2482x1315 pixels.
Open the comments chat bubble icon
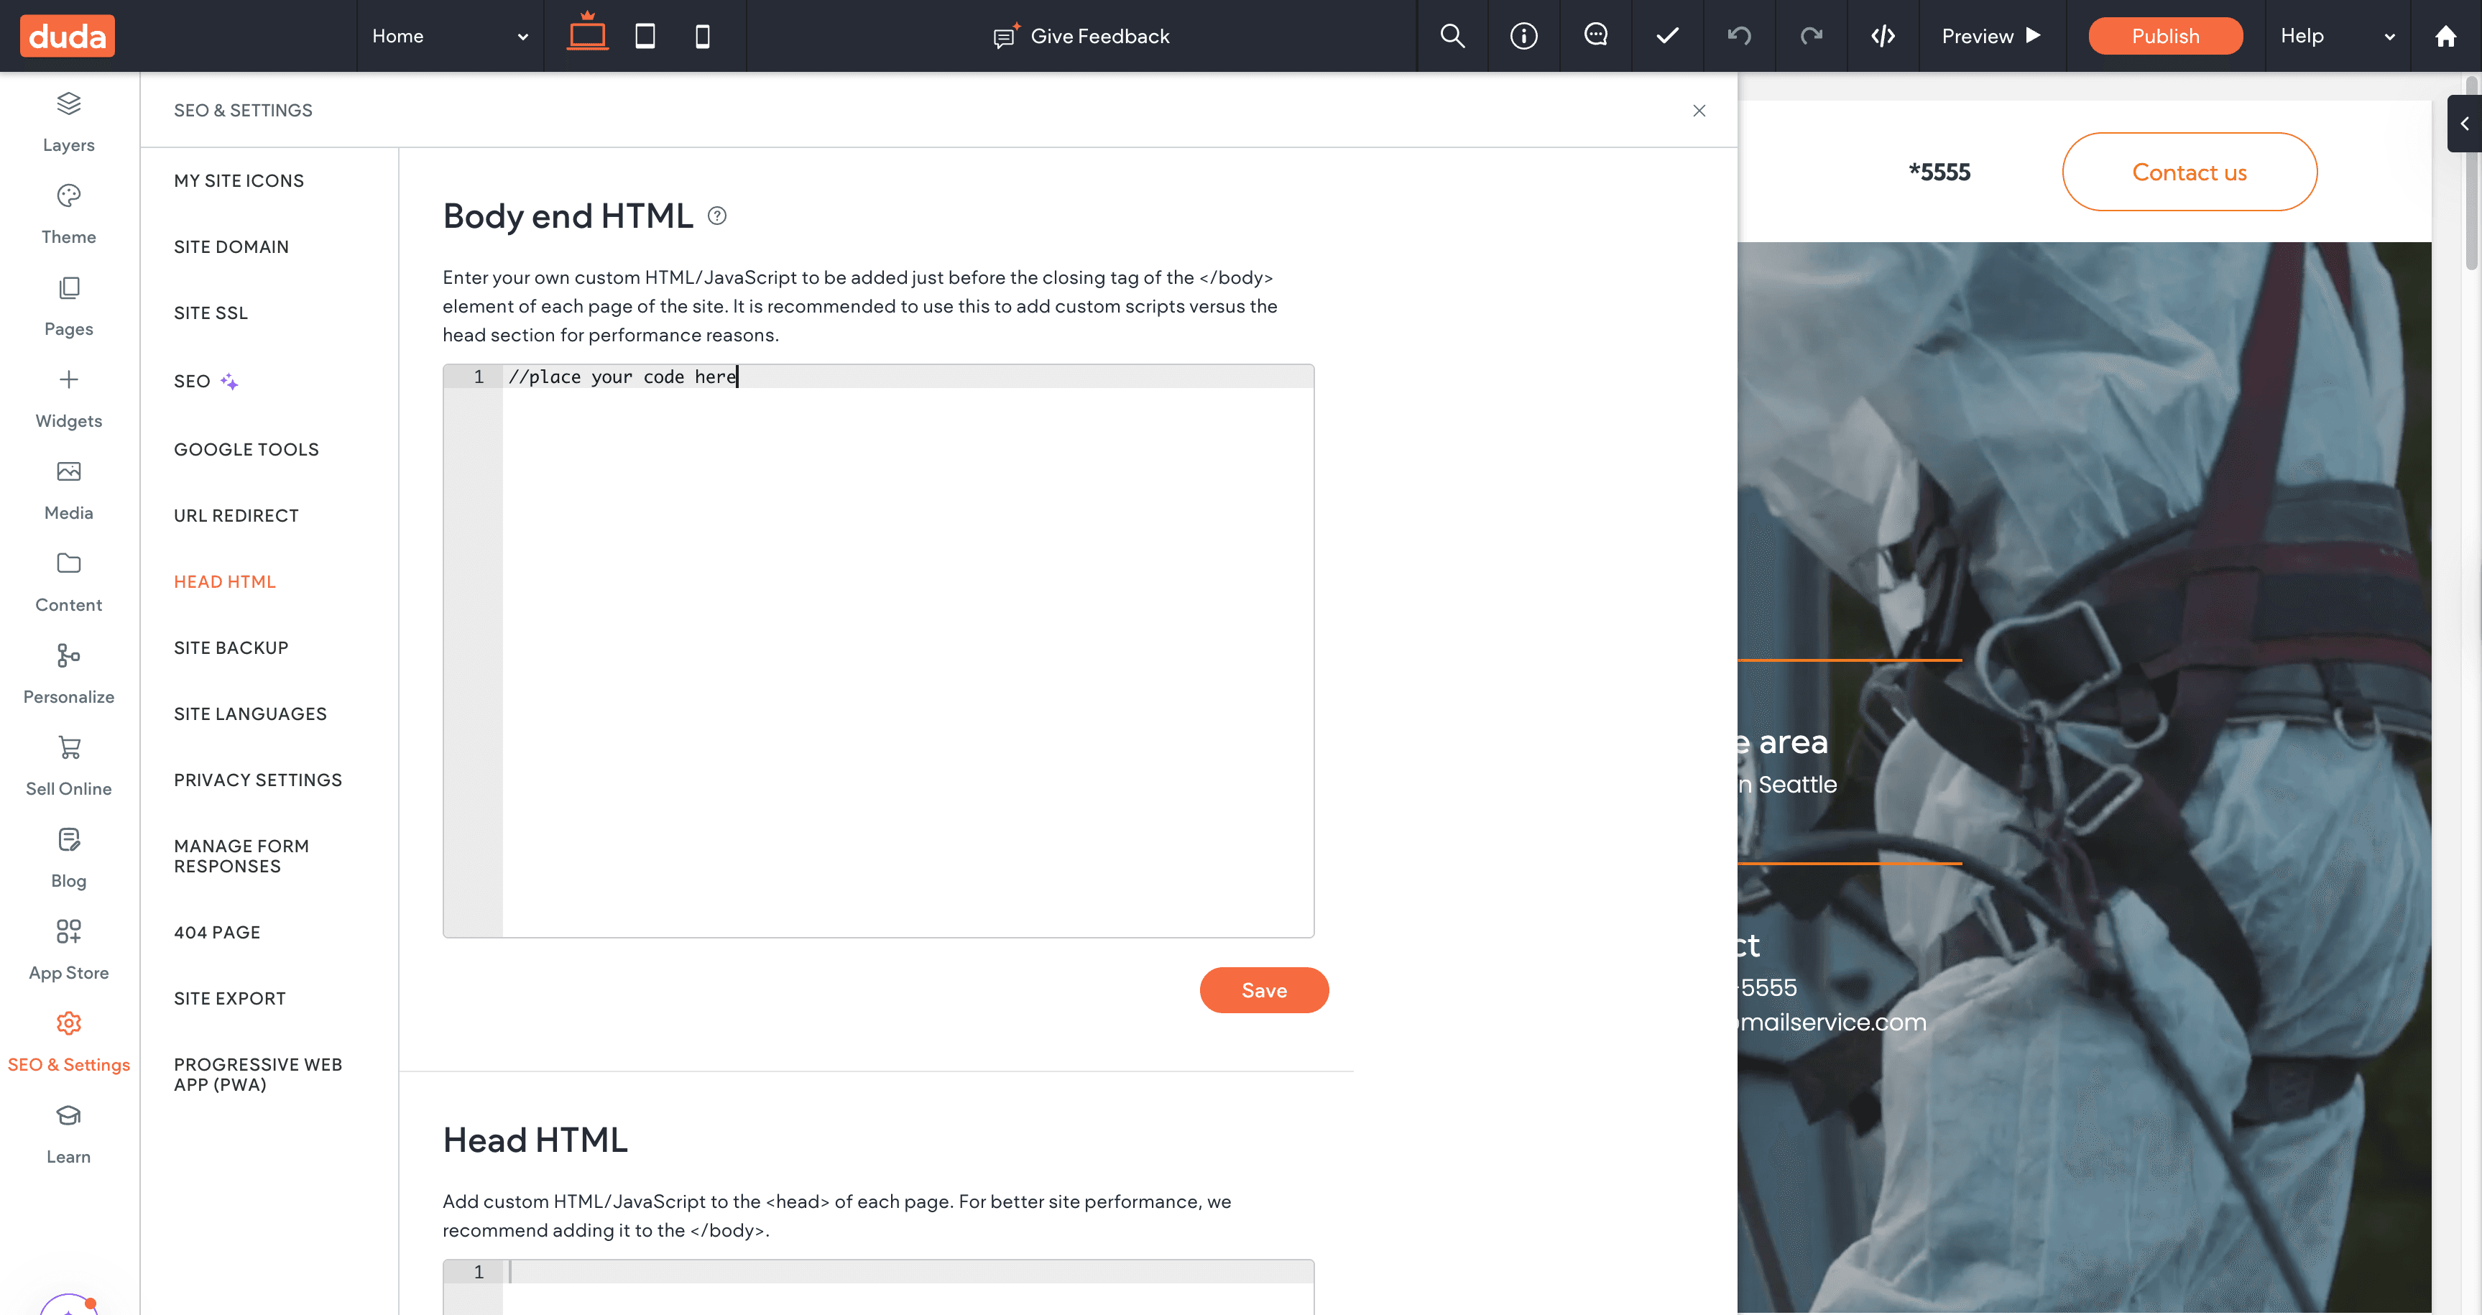(x=1595, y=36)
